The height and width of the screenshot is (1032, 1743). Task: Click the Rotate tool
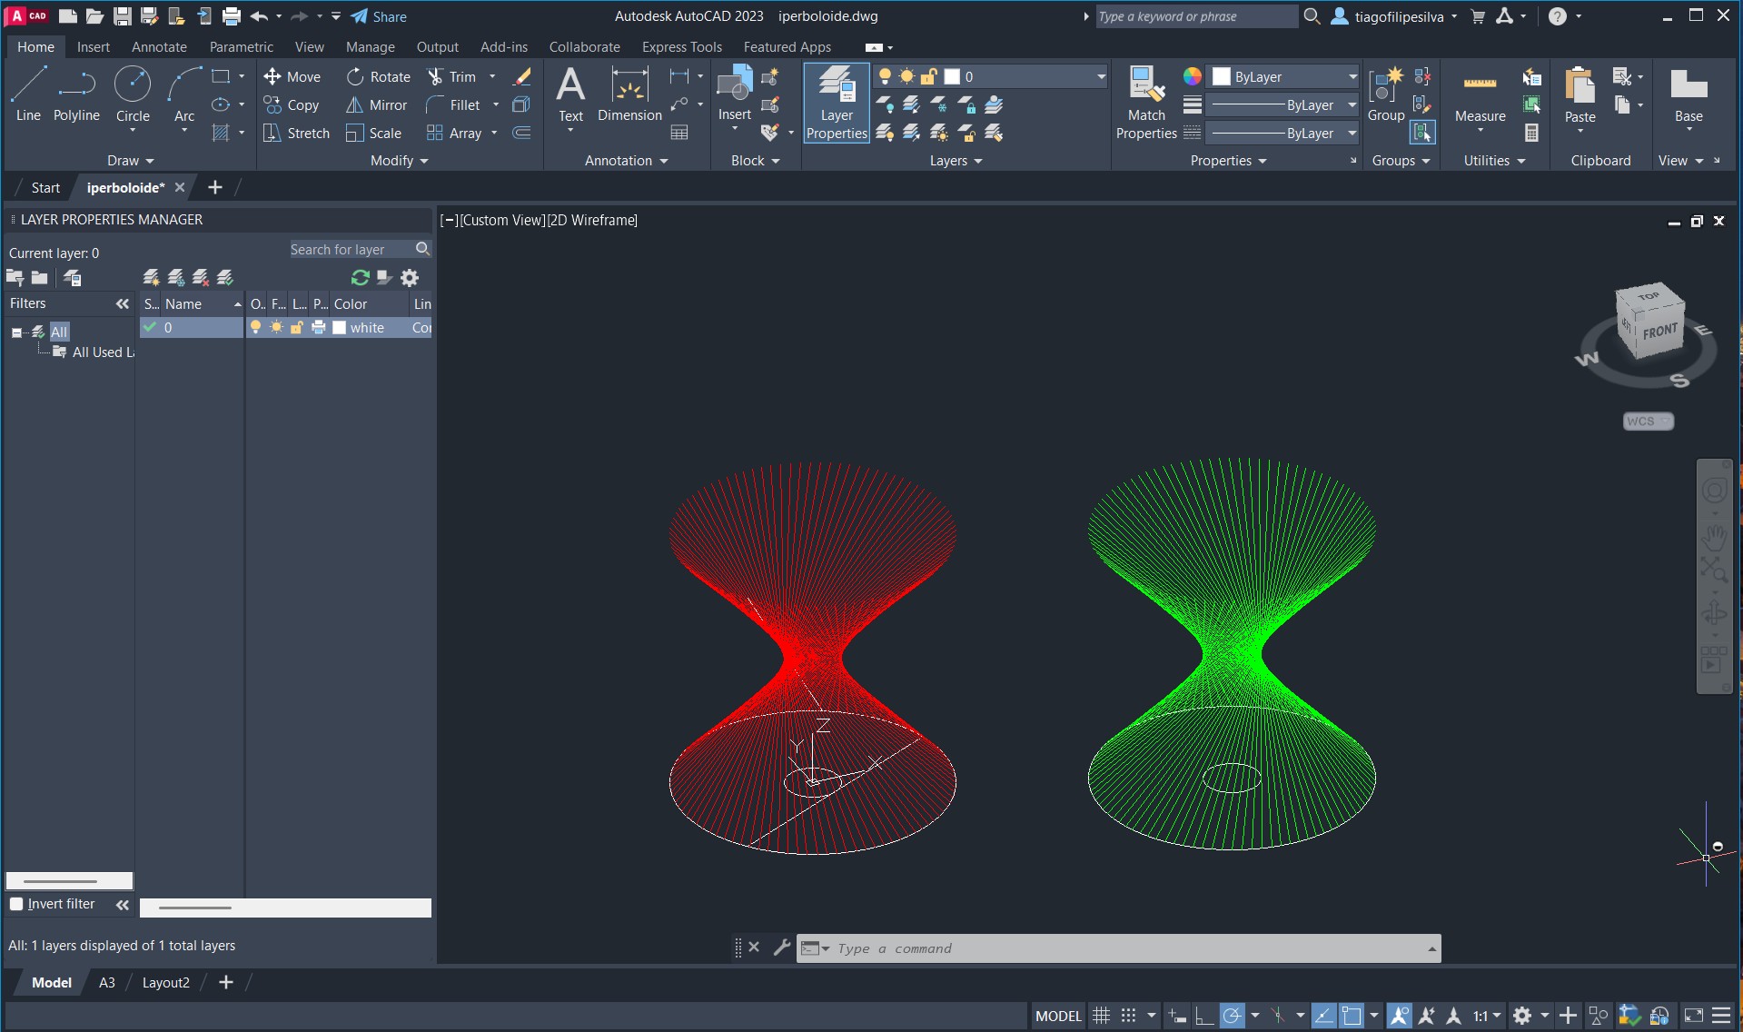point(379,77)
